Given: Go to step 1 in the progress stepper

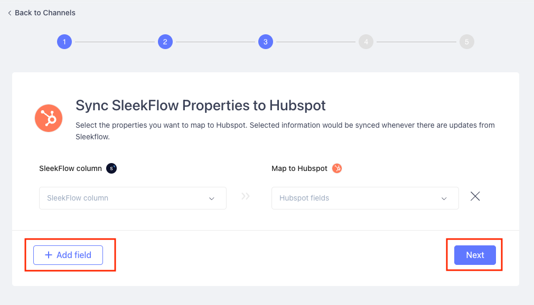Looking at the screenshot, I should pyautogui.click(x=64, y=42).
